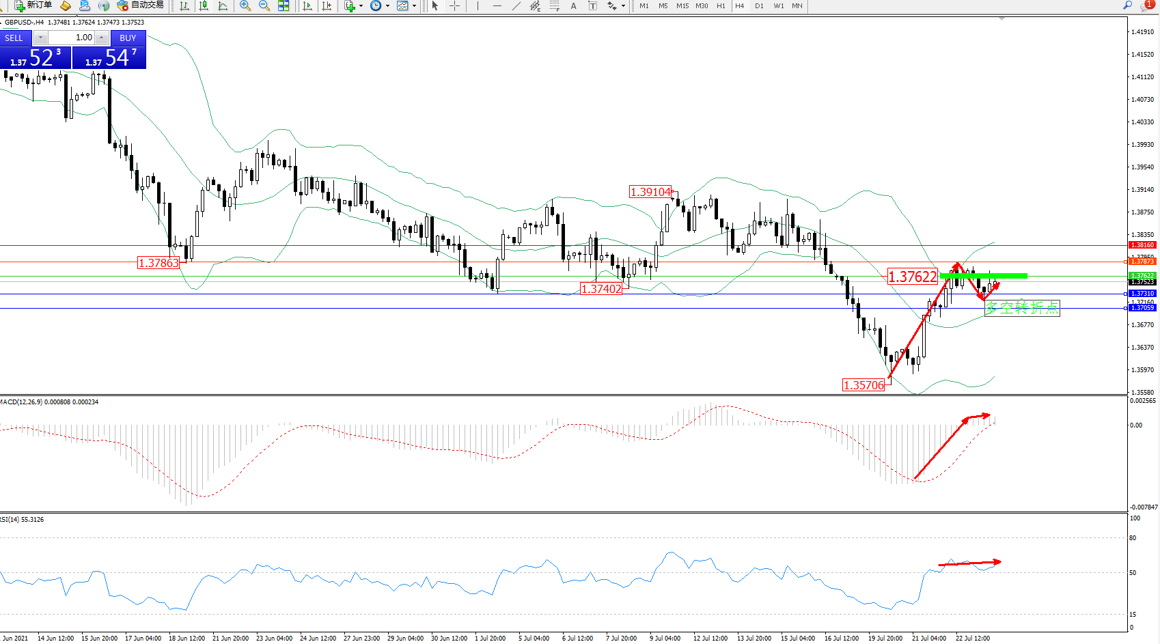1160x644 pixels.
Task: Click the BUY button
Action: [128, 38]
